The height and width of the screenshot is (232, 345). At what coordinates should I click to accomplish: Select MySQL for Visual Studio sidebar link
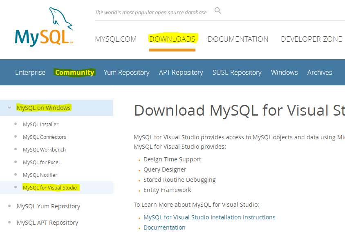50,187
